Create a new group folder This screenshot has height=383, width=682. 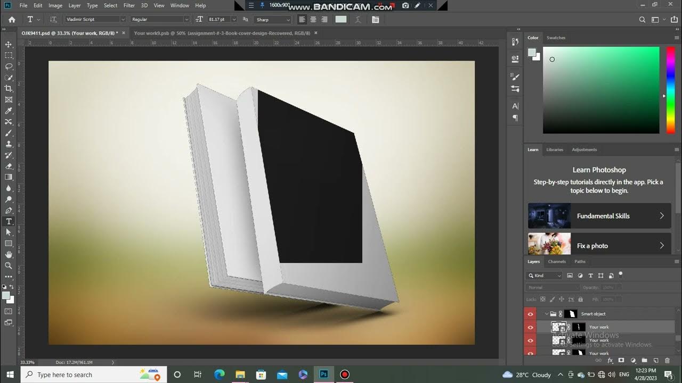click(x=644, y=361)
